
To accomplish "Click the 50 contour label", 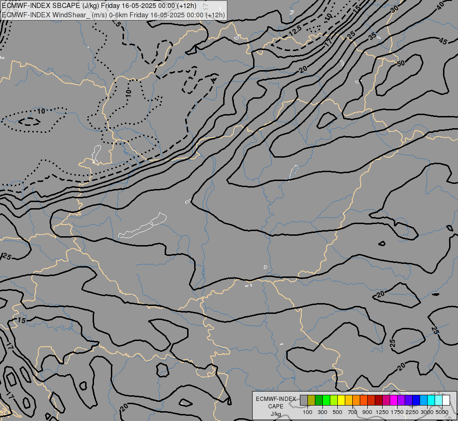I will [x=401, y=63].
